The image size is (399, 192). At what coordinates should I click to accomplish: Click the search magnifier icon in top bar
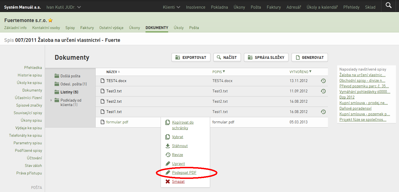[x=389, y=5]
